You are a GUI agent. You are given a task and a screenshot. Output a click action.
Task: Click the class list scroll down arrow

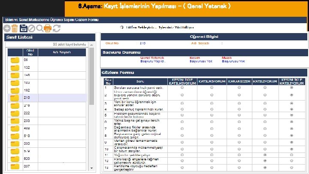click(91, 168)
